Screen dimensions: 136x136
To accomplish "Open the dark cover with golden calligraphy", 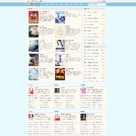I will coord(34,31).
